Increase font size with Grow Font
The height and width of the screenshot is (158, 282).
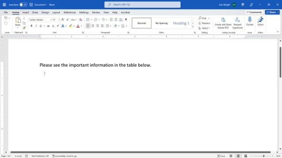tap(63, 19)
